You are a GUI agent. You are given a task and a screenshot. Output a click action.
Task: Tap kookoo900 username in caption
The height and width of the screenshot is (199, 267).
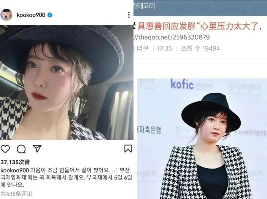[15, 170]
